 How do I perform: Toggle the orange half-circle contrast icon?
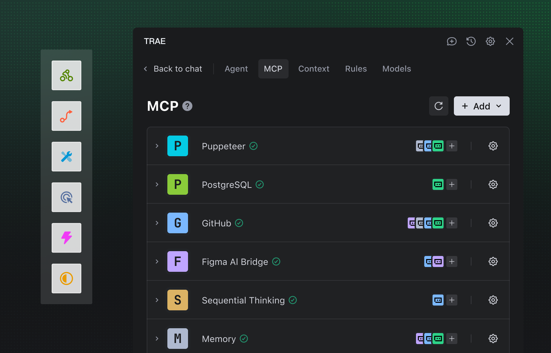coord(66,278)
